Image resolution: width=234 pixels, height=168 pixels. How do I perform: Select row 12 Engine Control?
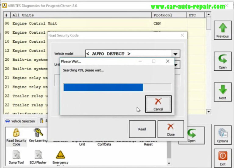pos(26,51)
